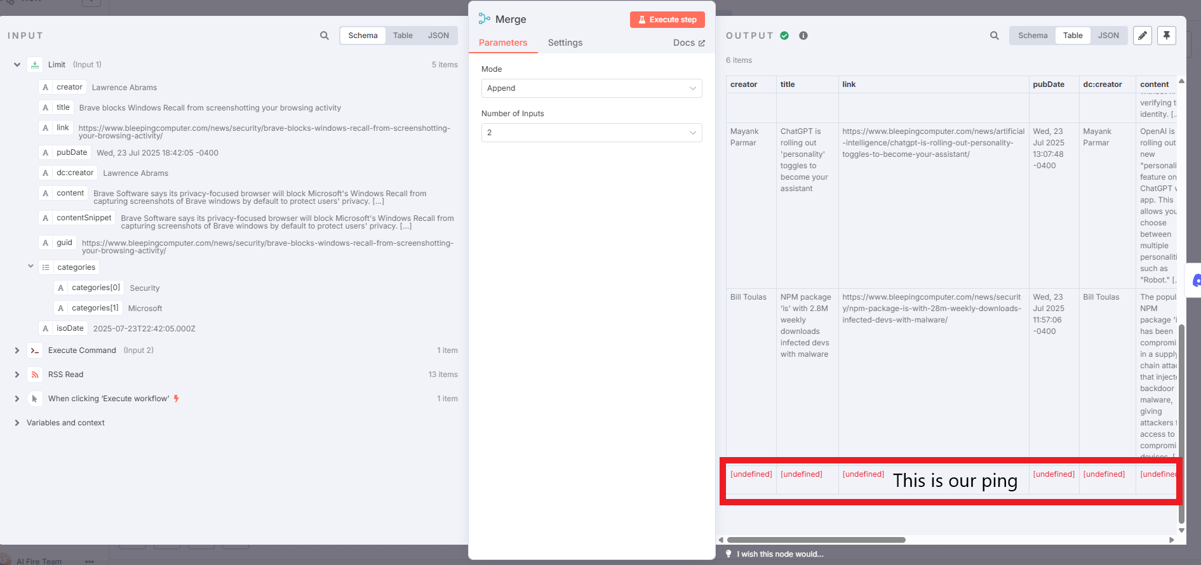This screenshot has width=1201, height=565.
Task: Collapse the categories tree node
Action: [30, 267]
